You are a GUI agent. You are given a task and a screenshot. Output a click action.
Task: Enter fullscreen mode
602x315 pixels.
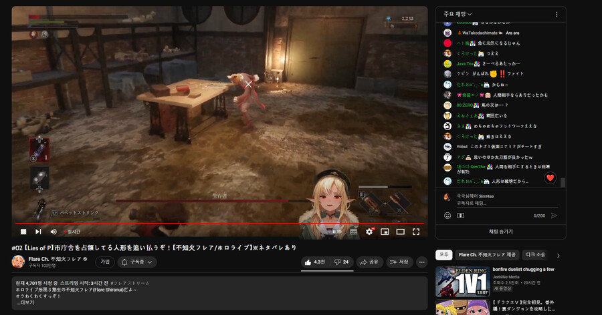tap(416, 232)
